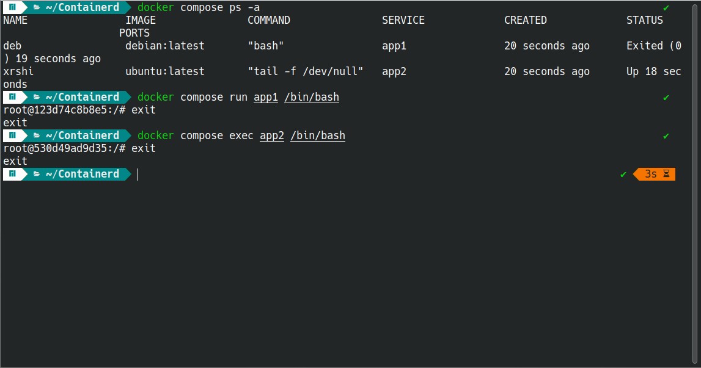Select the "deb" container name
701x368 pixels.
coord(12,46)
